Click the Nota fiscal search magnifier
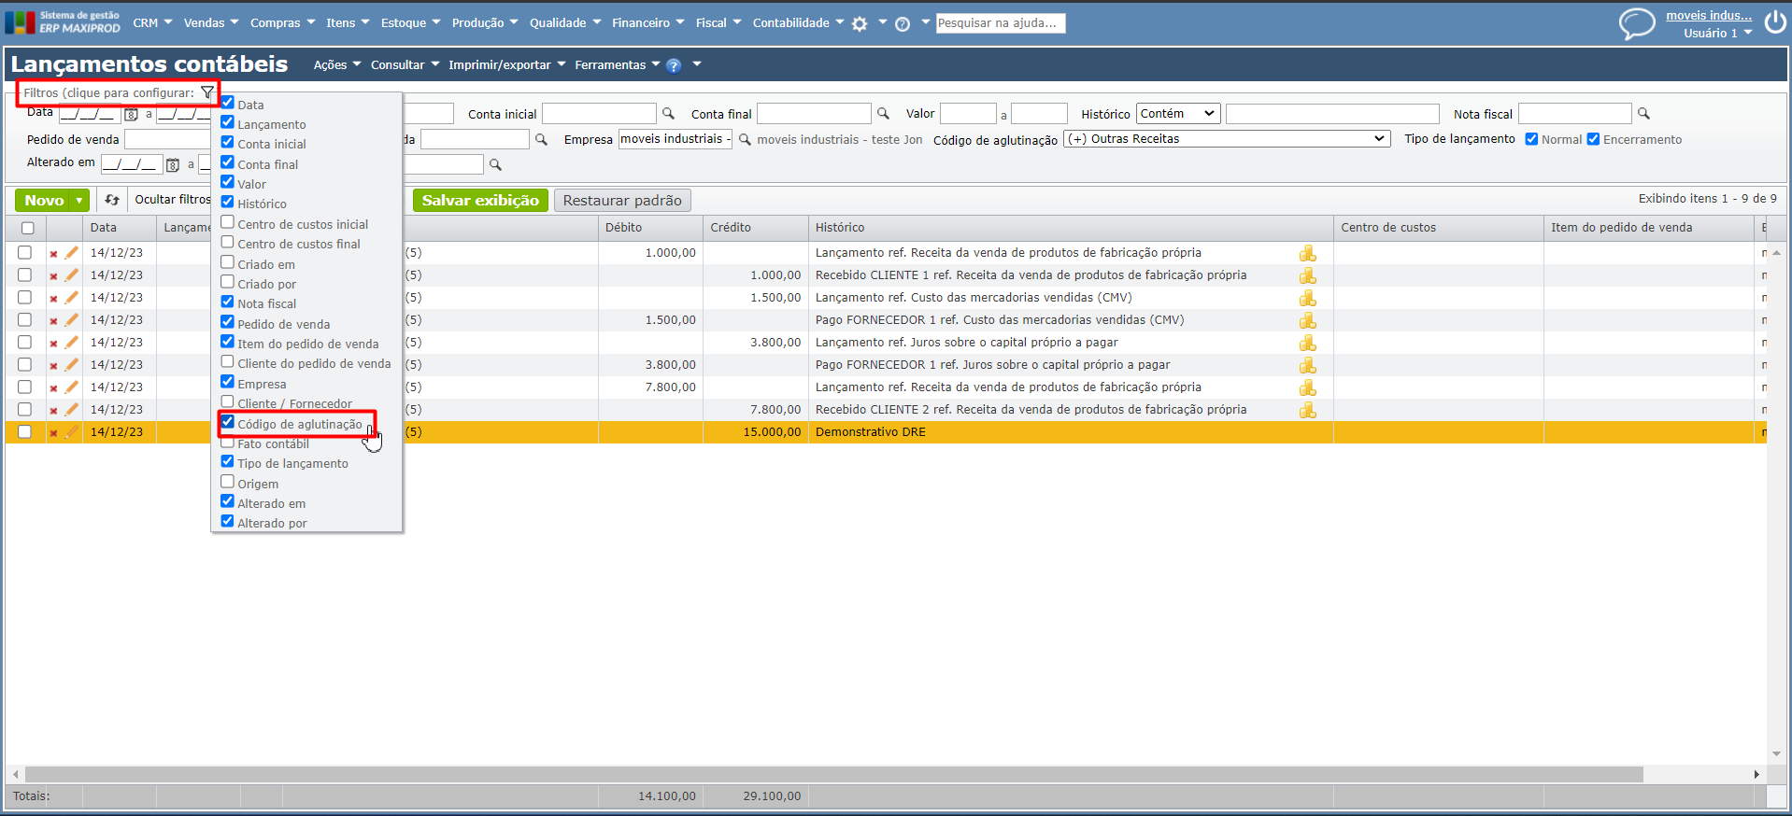1792x816 pixels. [x=1643, y=114]
